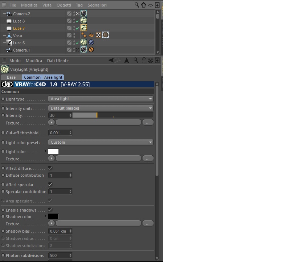Click the VrayLight tag on Luce.8
297x262 pixels.
point(84,20)
